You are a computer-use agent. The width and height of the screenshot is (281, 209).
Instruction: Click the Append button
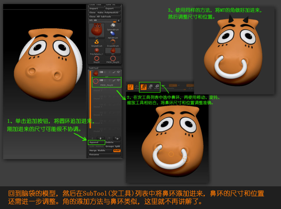click(96, 142)
